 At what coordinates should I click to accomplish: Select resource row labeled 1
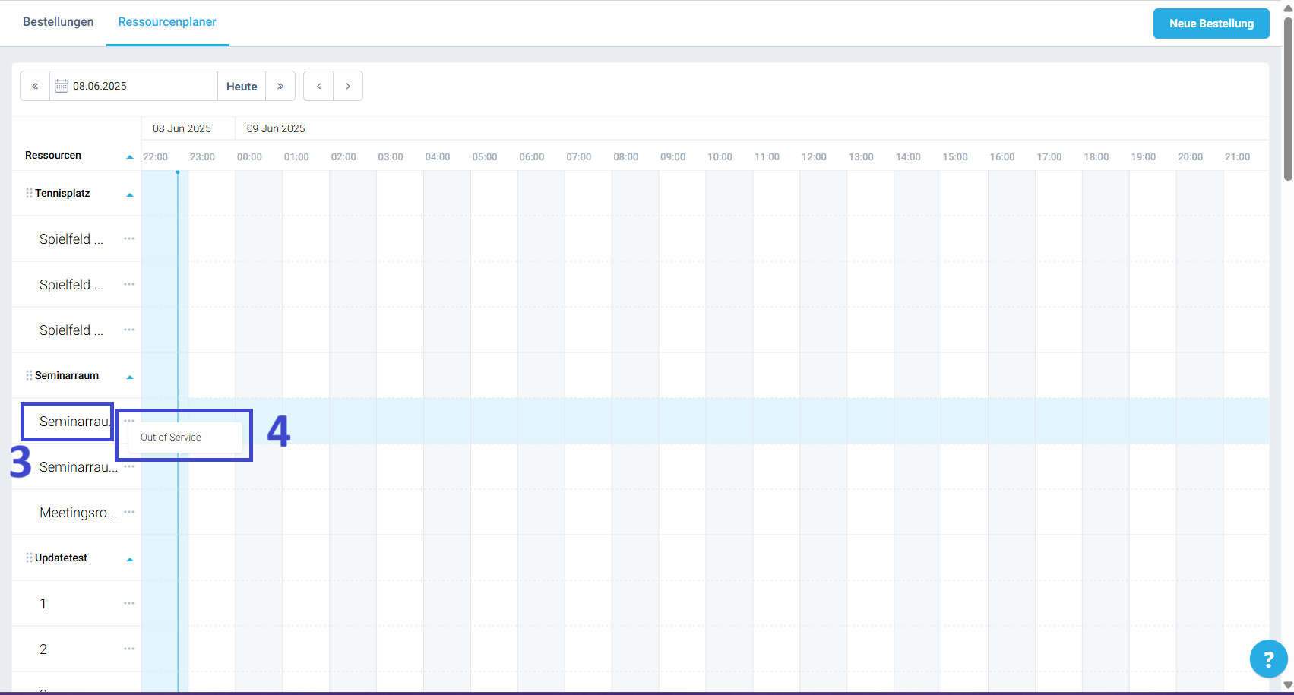(x=43, y=604)
